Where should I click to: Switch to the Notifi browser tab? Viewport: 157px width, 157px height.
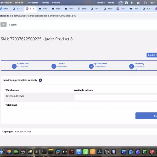click(5, 9)
